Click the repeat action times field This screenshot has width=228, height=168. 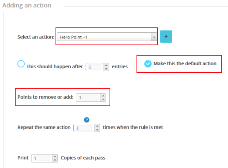pos(83,128)
